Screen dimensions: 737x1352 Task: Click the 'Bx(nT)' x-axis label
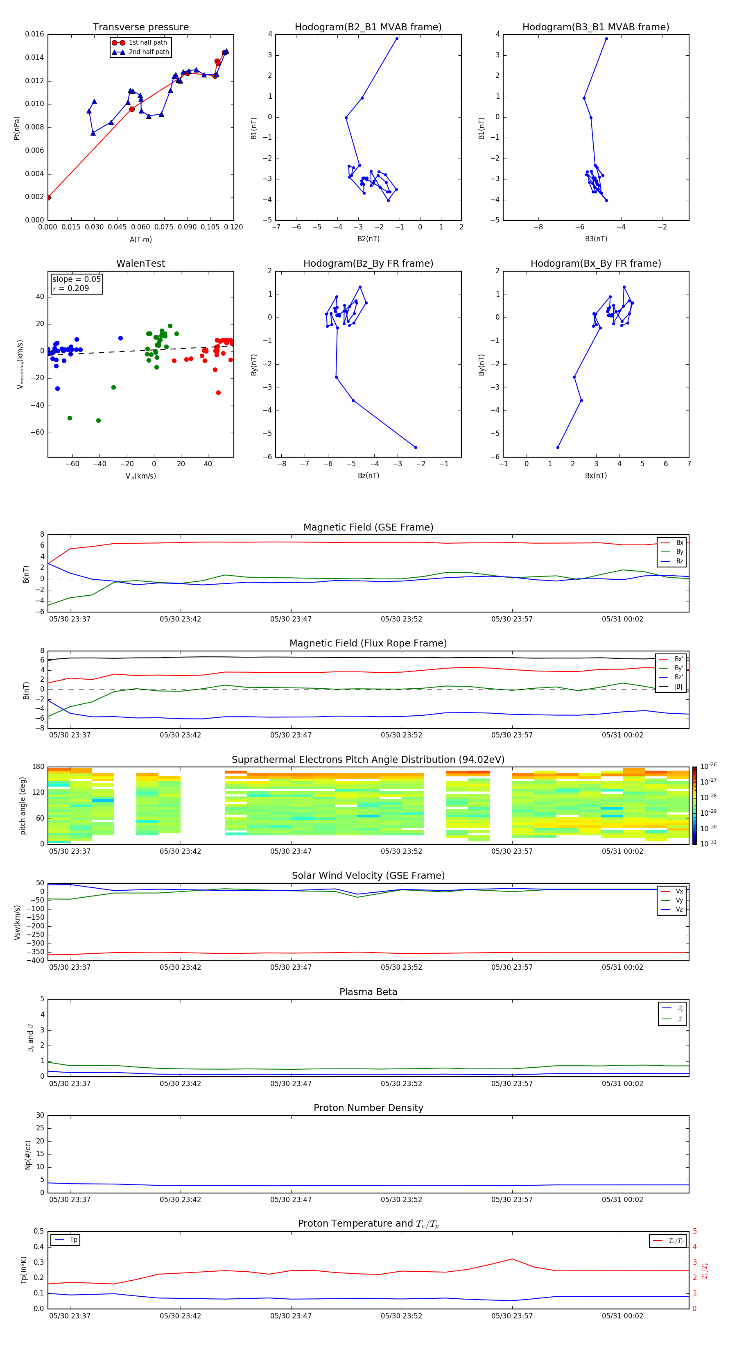point(596,476)
